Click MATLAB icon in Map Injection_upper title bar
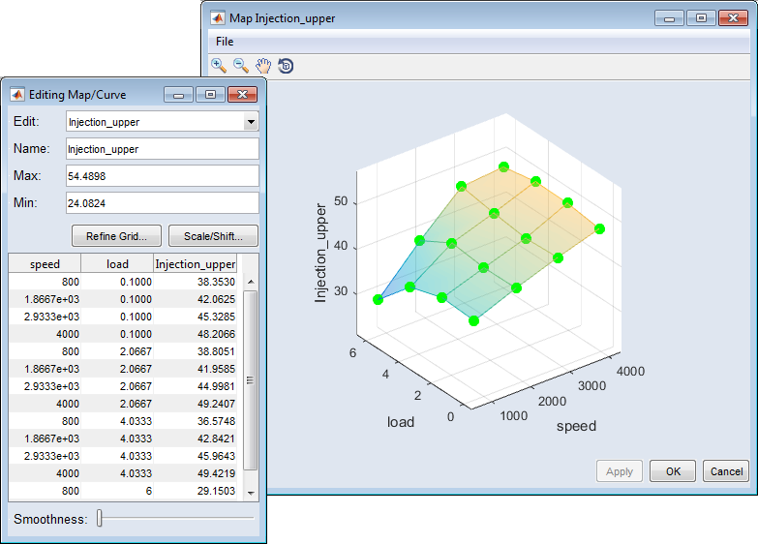This screenshot has height=544, width=758. (x=217, y=18)
